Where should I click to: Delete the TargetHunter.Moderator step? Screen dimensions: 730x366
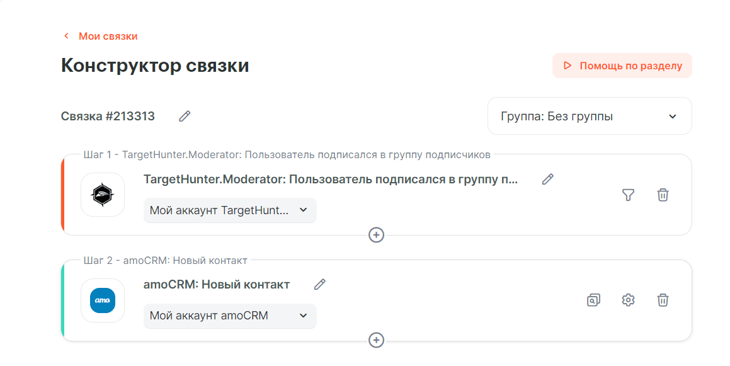(663, 195)
